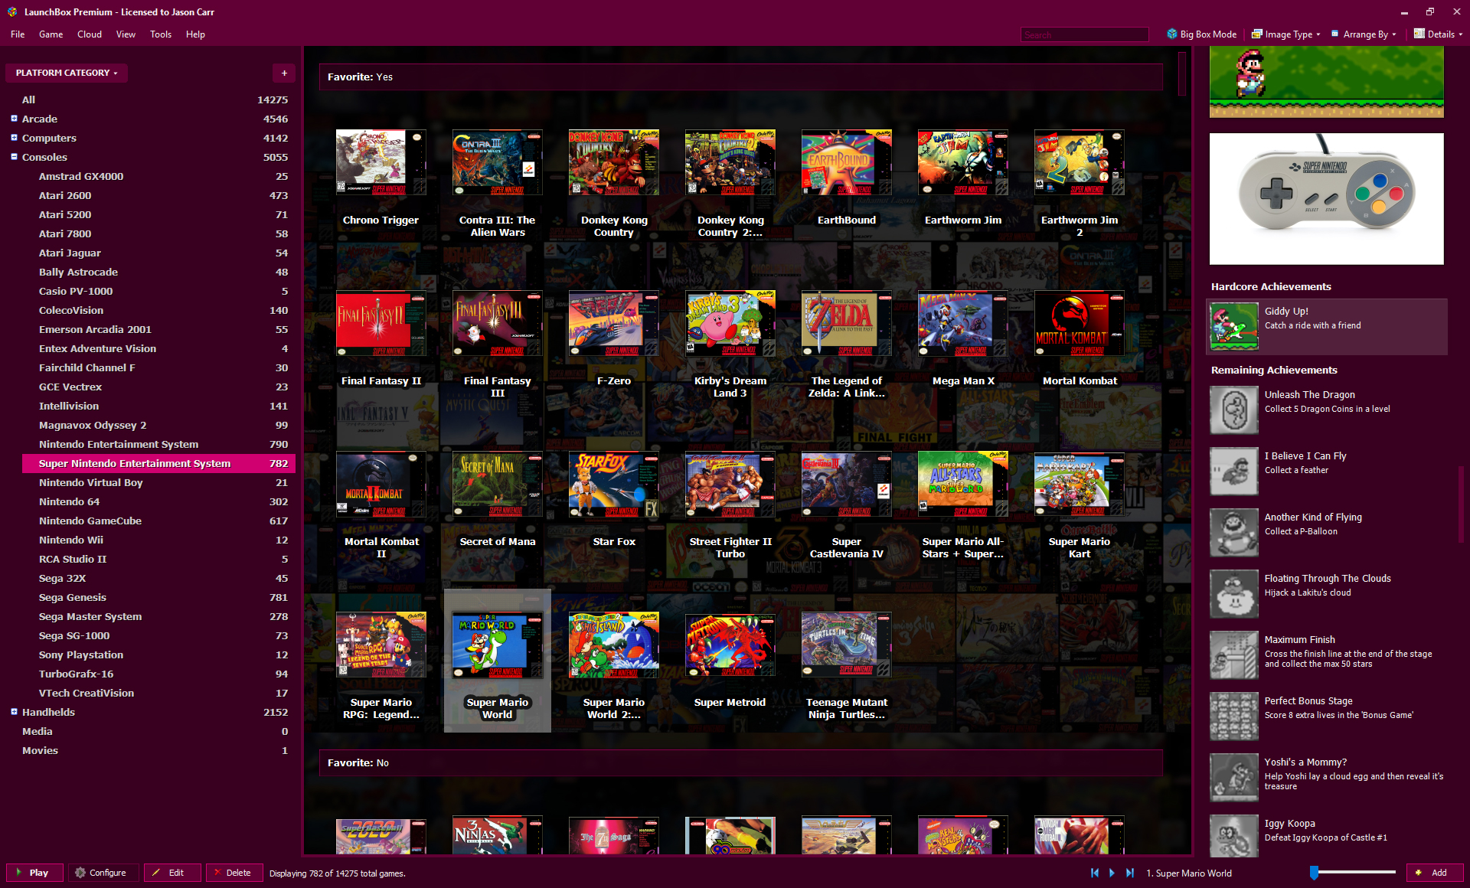This screenshot has height=888, width=1470.
Task: Click the plus button beside Platform Category
Action: 284,73
